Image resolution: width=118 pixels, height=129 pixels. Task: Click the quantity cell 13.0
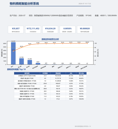(x=45, y=94)
